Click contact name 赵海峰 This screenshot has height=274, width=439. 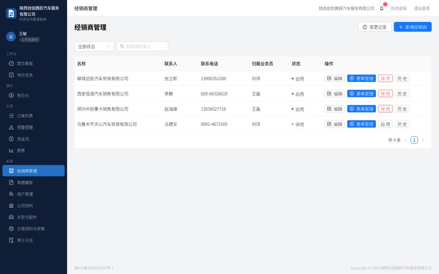(171, 109)
